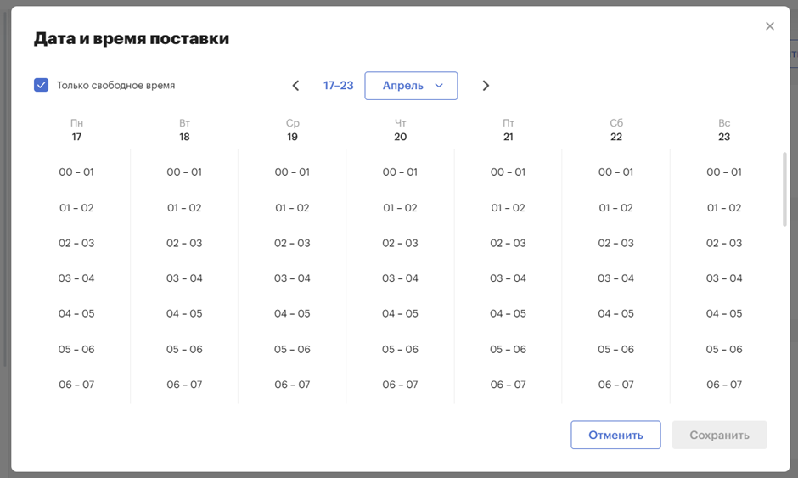The width and height of the screenshot is (798, 478).
Task: Click the Ср 19 day header
Action: click(x=292, y=130)
